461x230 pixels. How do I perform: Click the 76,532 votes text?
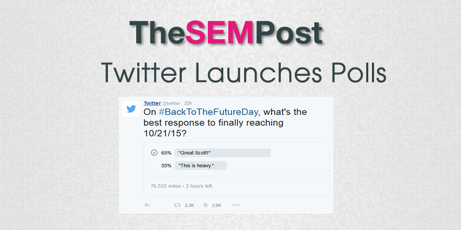(x=161, y=186)
